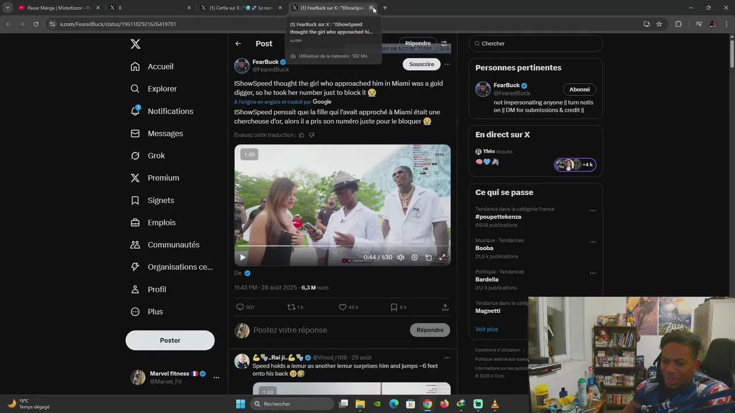Viewport: 735px width, 413px height.
Task: Open Marvel fitness account options menu
Action: coord(216,377)
